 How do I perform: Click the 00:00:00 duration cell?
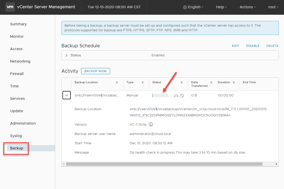point(226,95)
